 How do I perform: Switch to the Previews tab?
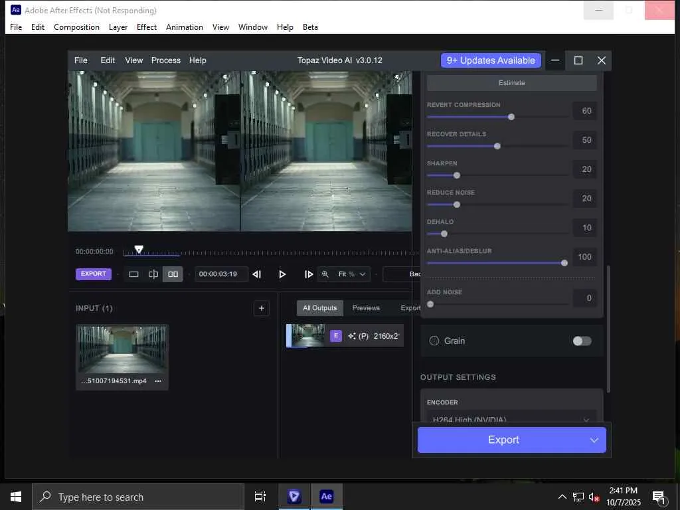click(x=366, y=308)
